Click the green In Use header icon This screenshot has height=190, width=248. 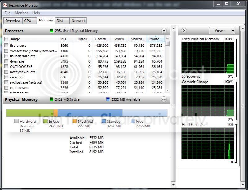point(51,99)
